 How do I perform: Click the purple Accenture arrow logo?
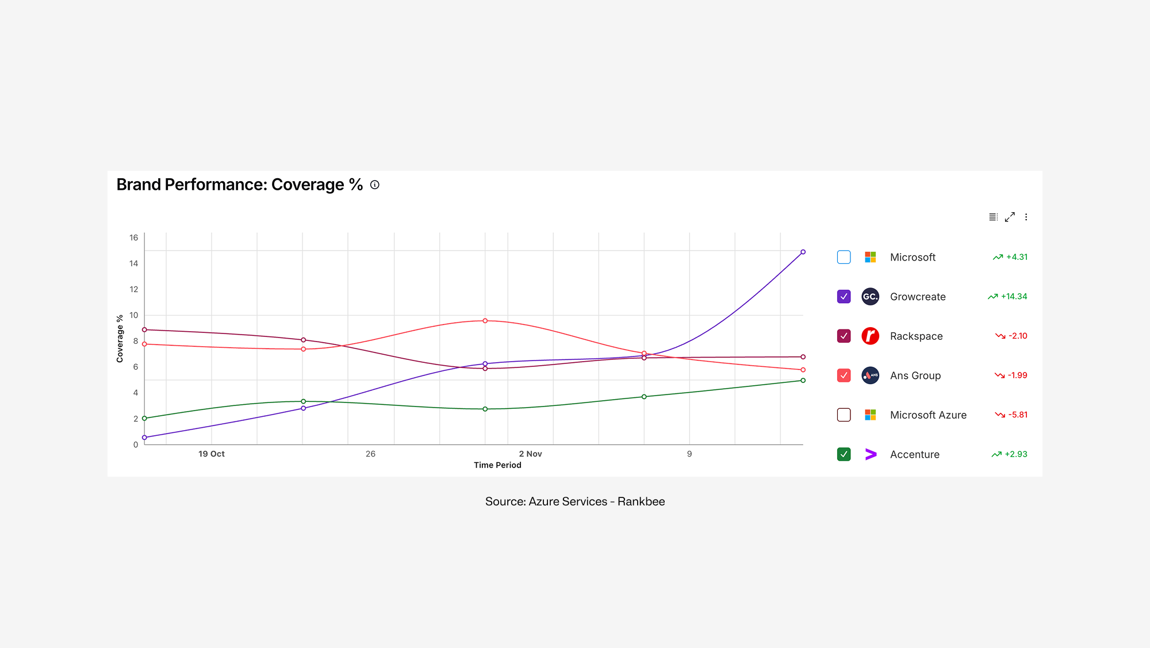(870, 454)
